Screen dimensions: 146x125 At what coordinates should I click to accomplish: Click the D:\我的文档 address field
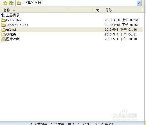coord(78,3)
